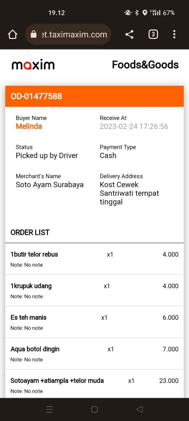Viewport: 189px width, 421px height.
Task: Tap the Maxim logo
Action: [x=33, y=64]
